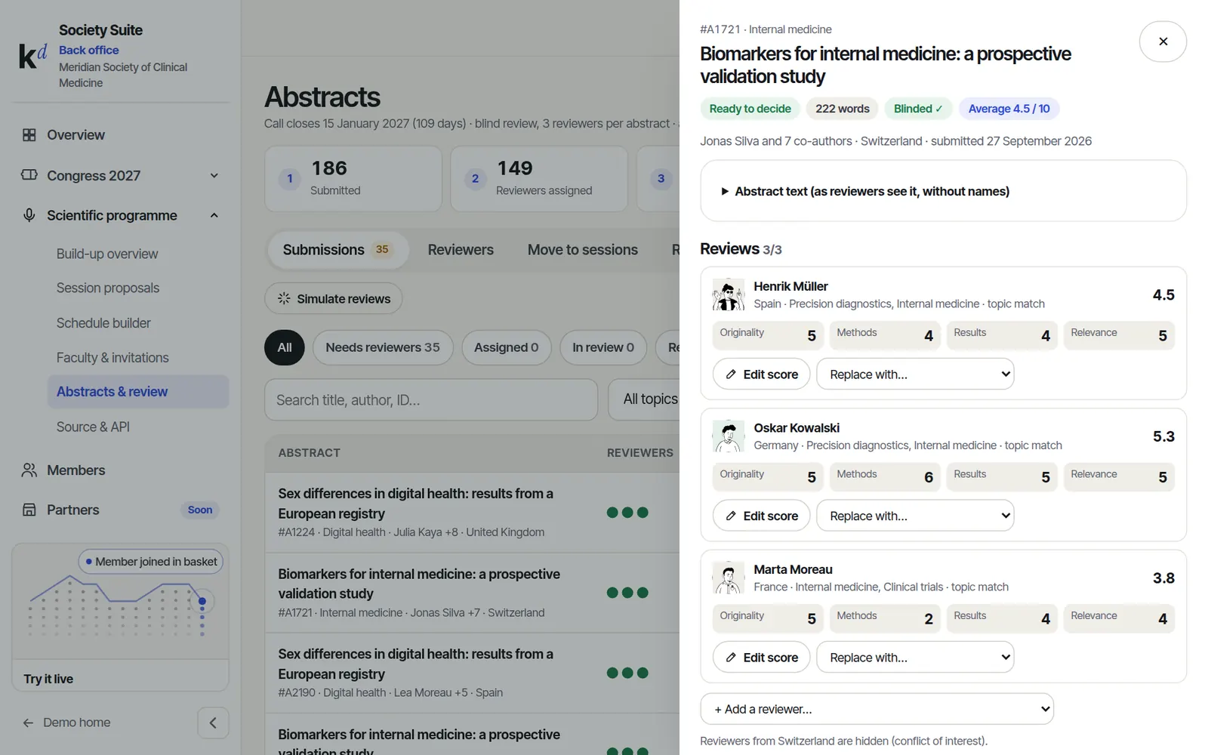Click the Demo home back arrow
This screenshot has width=1208, height=755.
pyautogui.click(x=28, y=723)
